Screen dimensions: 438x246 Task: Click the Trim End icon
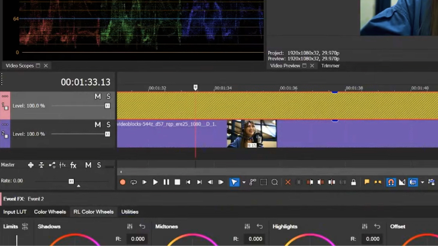320,182
